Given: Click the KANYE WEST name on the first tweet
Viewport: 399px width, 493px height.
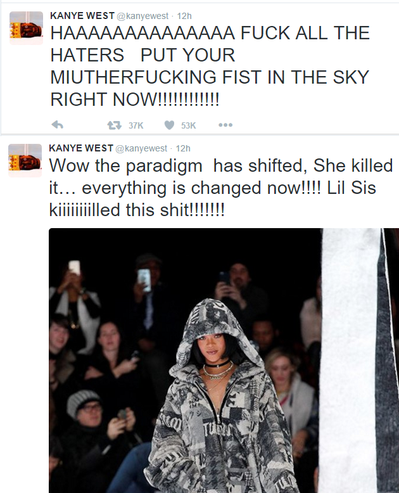Looking at the screenshot, I should coord(82,15).
